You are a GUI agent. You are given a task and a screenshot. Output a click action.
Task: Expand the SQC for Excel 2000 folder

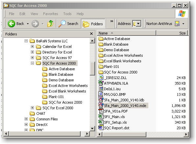tap(32, 108)
